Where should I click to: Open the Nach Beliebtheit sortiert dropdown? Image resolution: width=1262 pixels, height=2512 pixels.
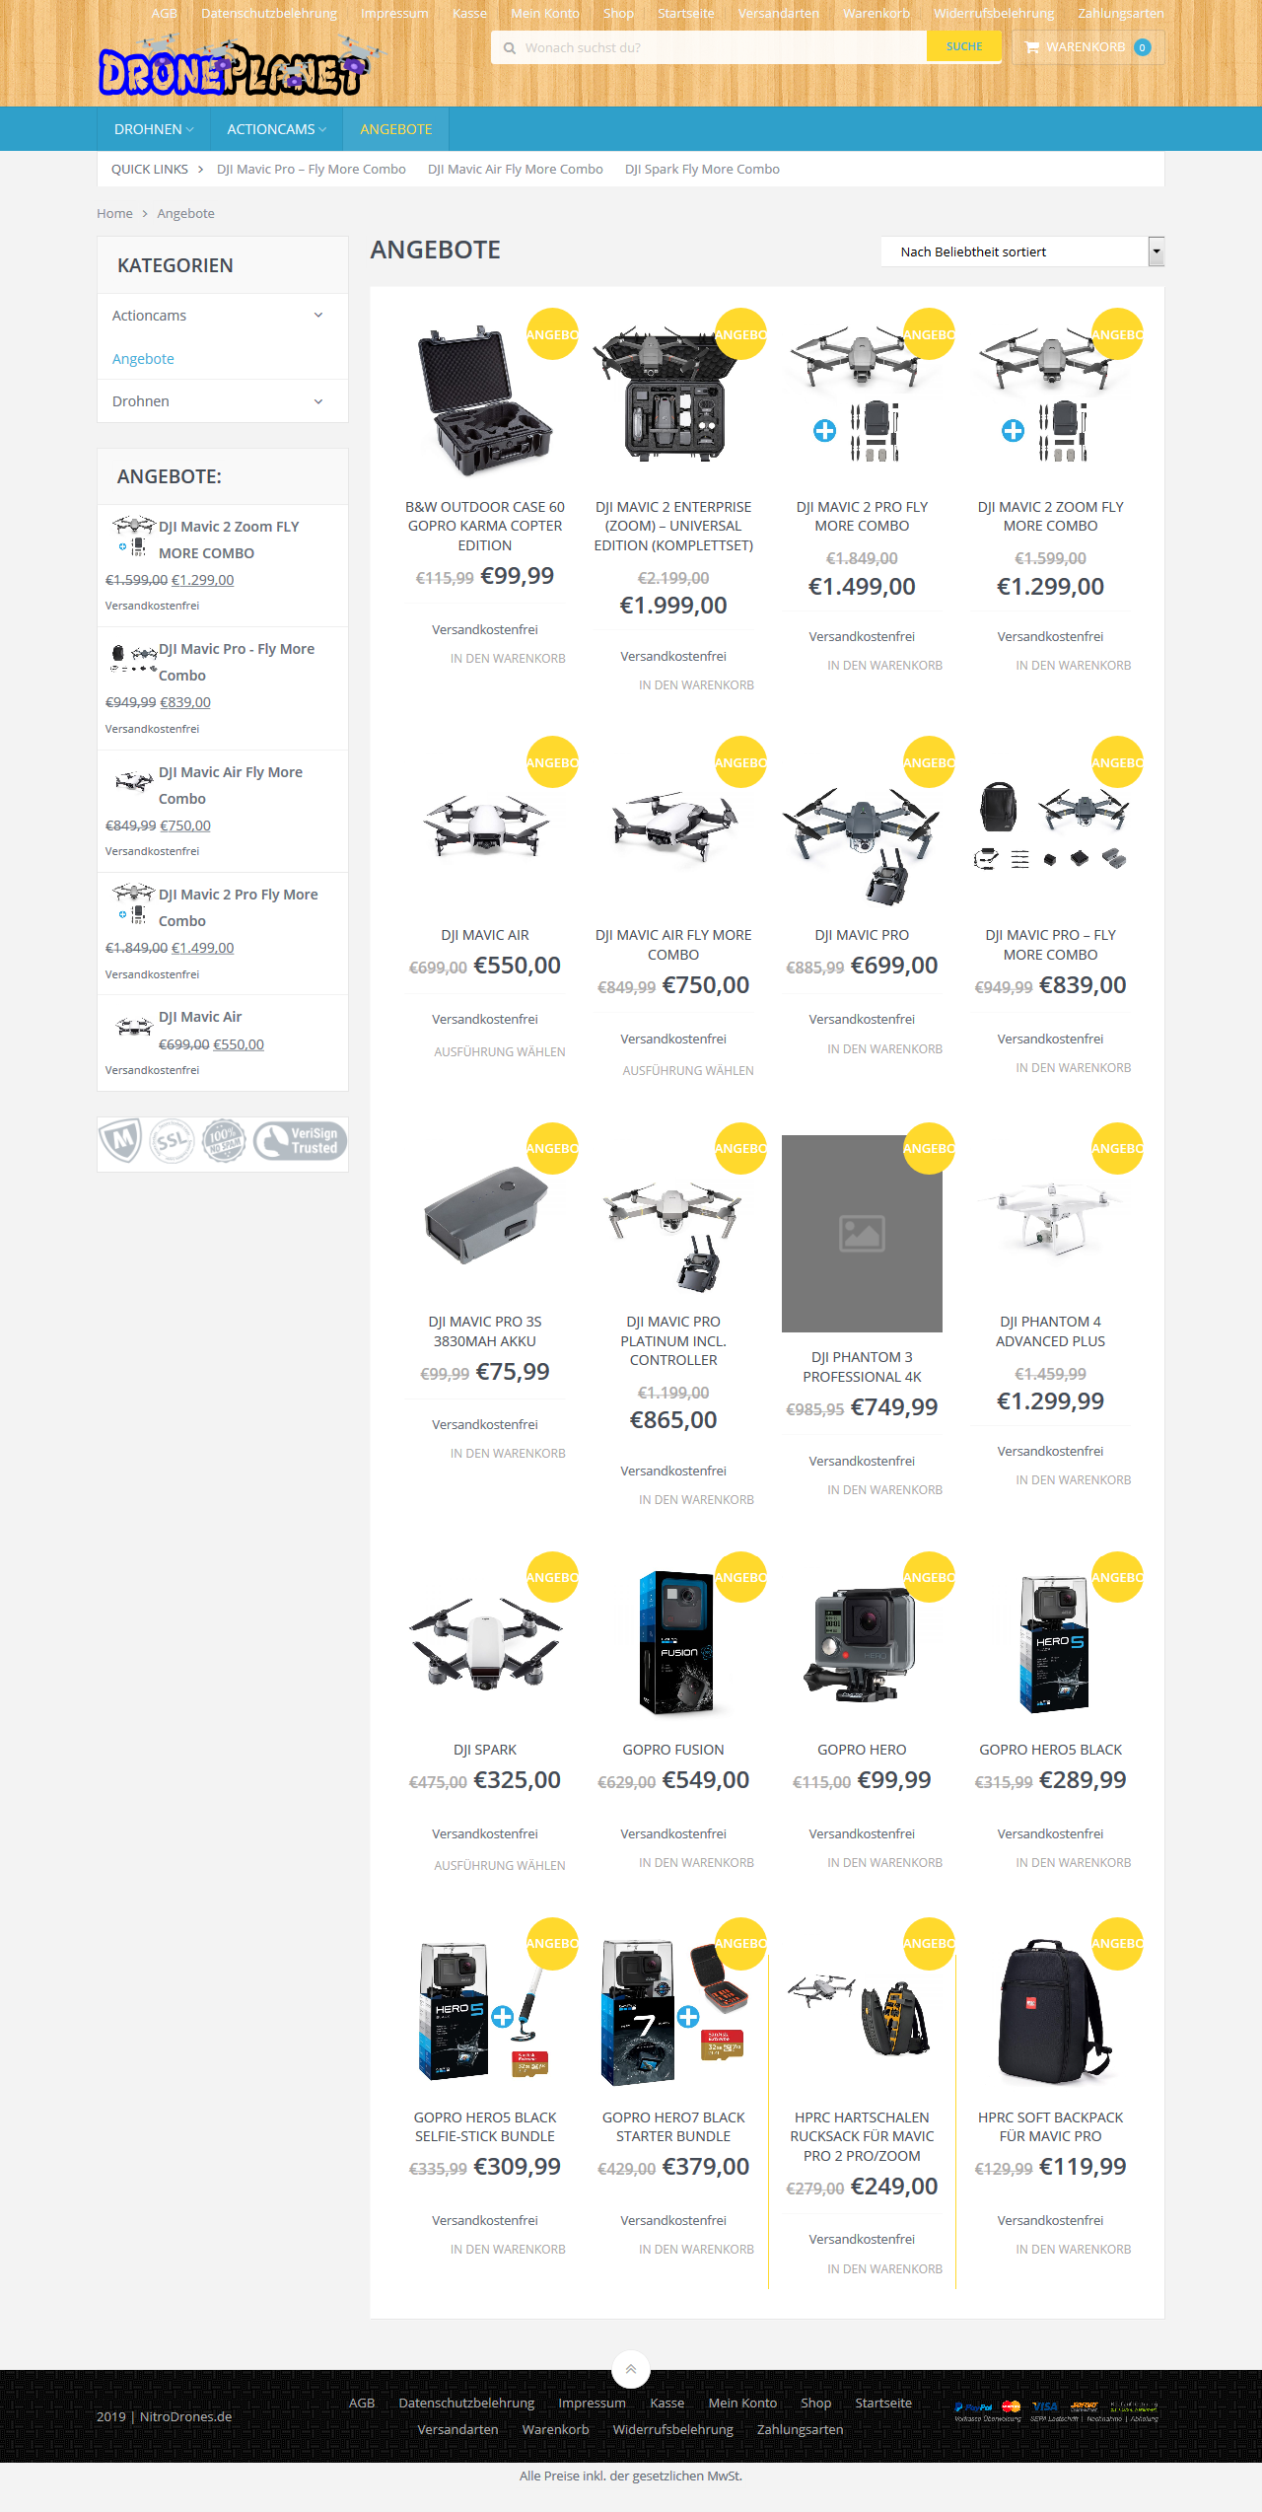point(1022,251)
